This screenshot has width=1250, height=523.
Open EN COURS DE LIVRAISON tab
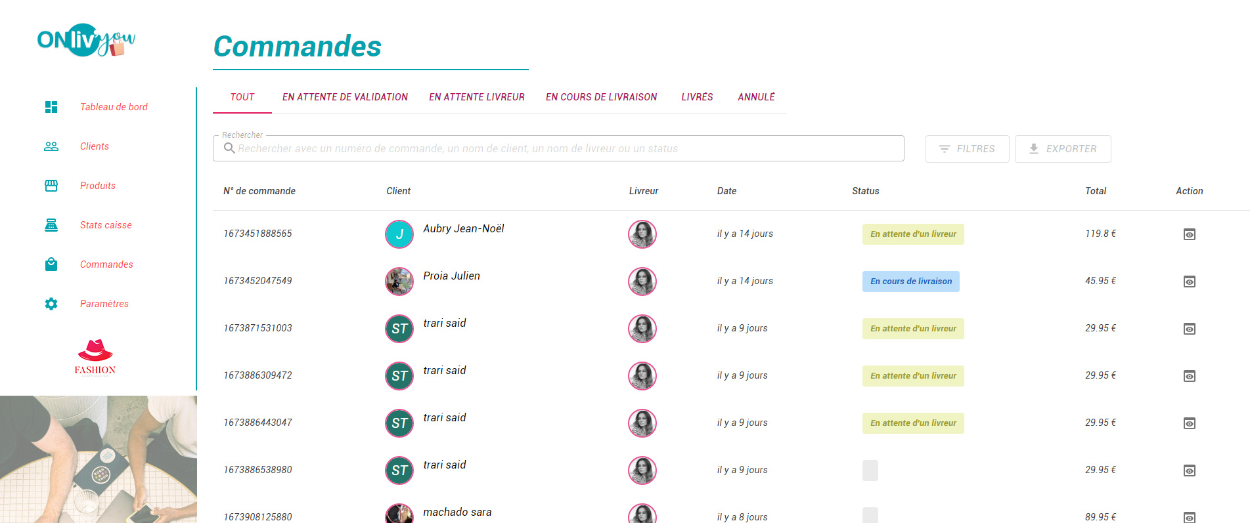click(x=601, y=97)
